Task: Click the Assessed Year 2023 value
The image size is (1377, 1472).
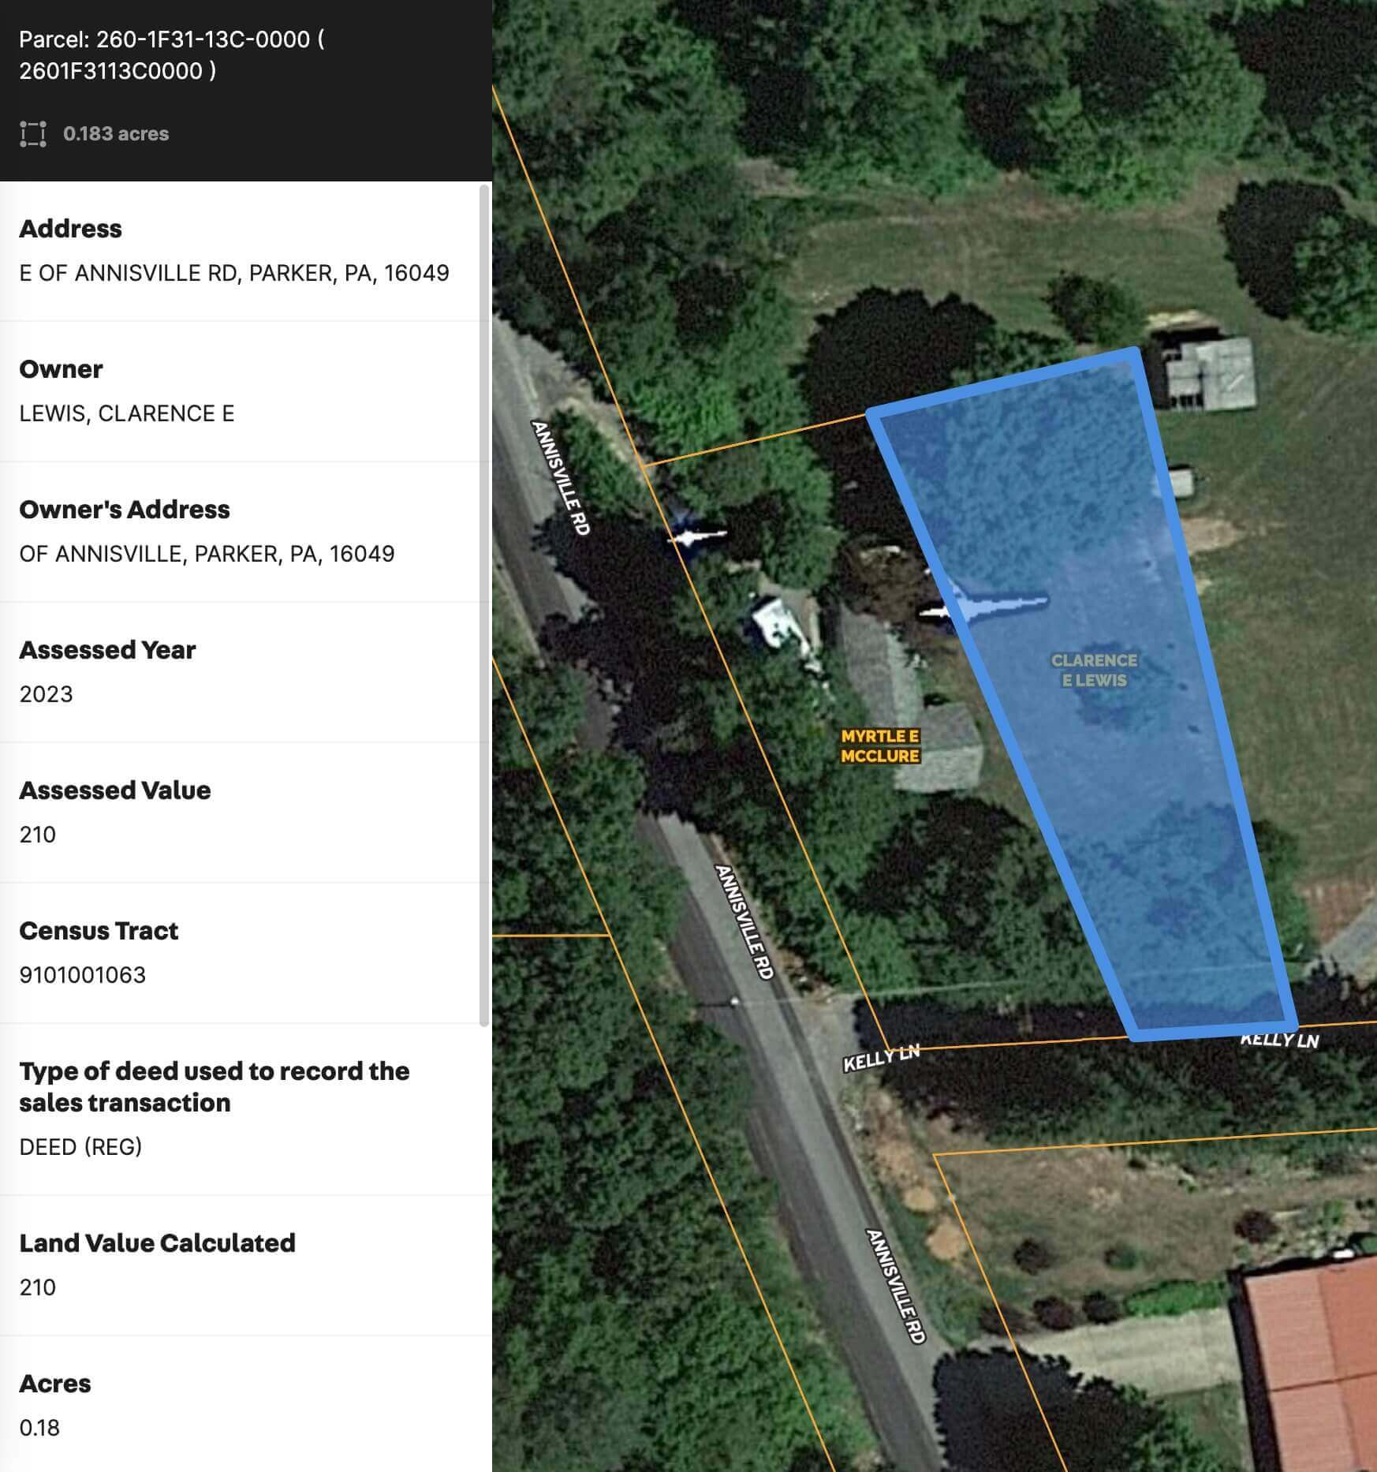Action: [46, 694]
